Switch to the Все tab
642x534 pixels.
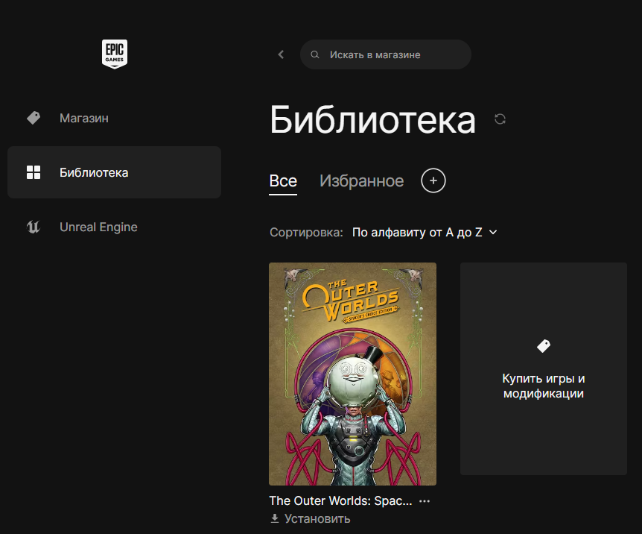[x=283, y=181]
